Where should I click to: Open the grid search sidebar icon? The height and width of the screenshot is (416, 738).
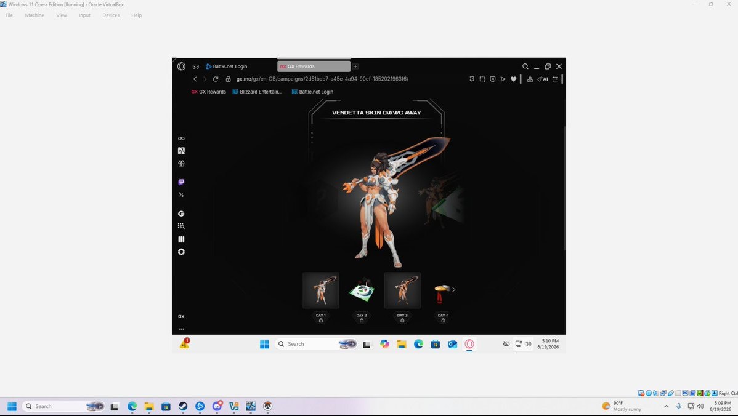tap(181, 226)
